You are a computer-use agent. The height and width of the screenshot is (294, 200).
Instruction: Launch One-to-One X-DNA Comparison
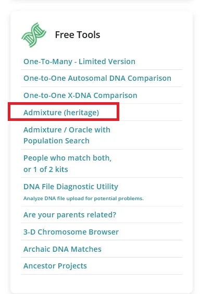80,95
